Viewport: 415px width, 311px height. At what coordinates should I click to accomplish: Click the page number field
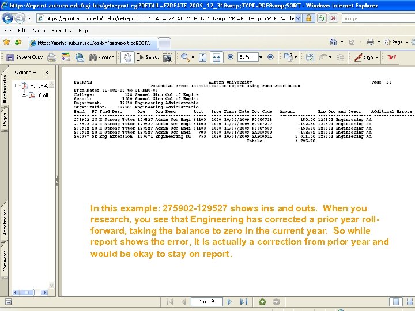(x=206, y=302)
